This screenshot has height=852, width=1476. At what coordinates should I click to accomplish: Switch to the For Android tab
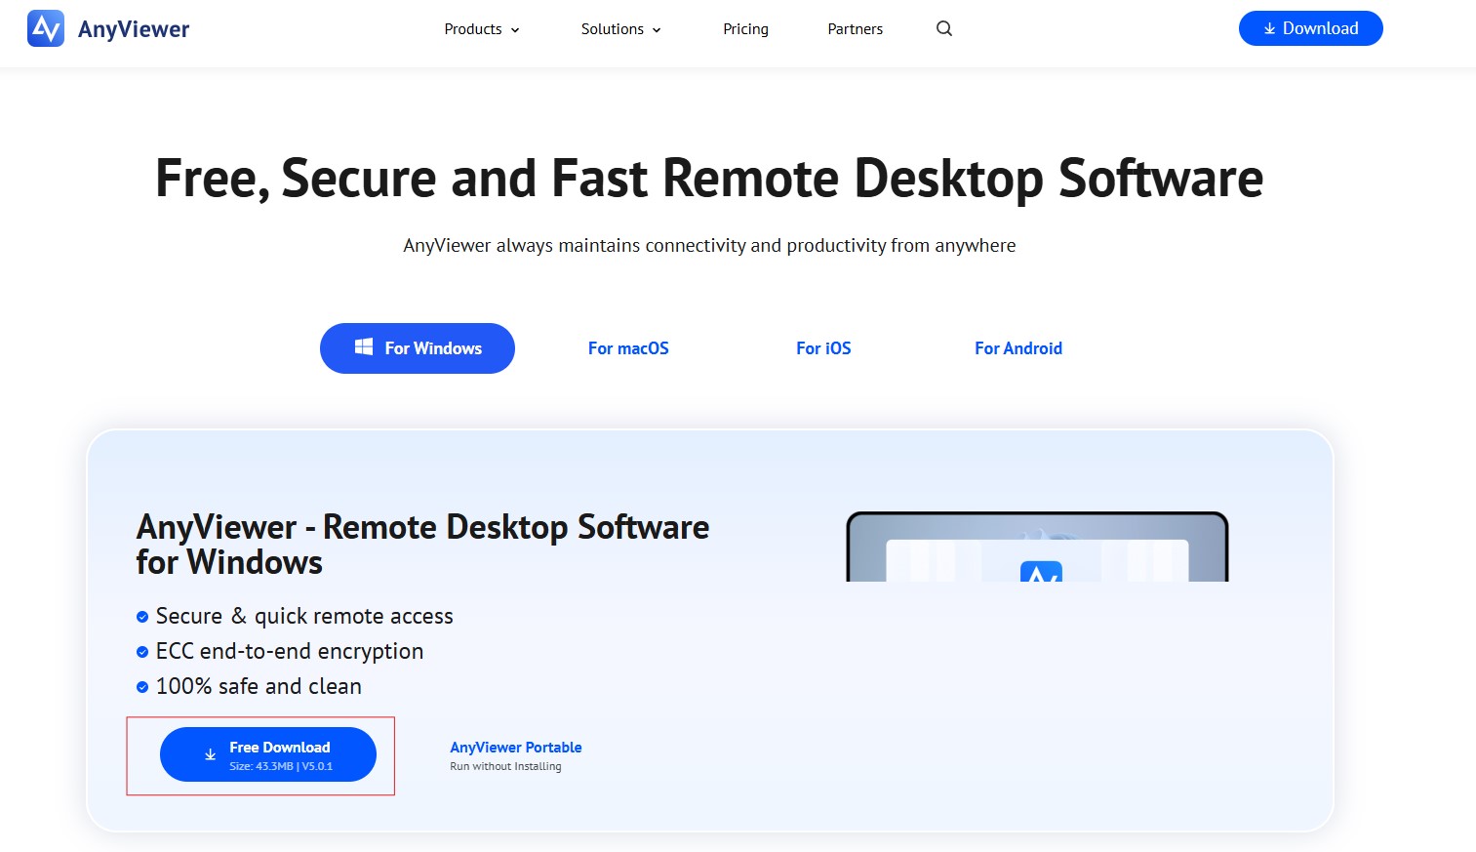click(x=1017, y=348)
